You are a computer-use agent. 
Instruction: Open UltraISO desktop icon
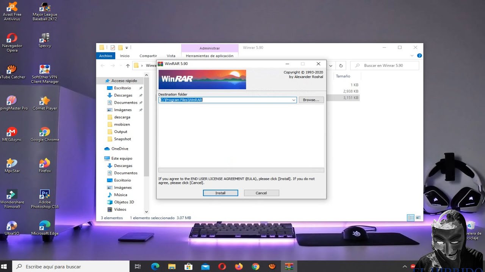click(12, 228)
